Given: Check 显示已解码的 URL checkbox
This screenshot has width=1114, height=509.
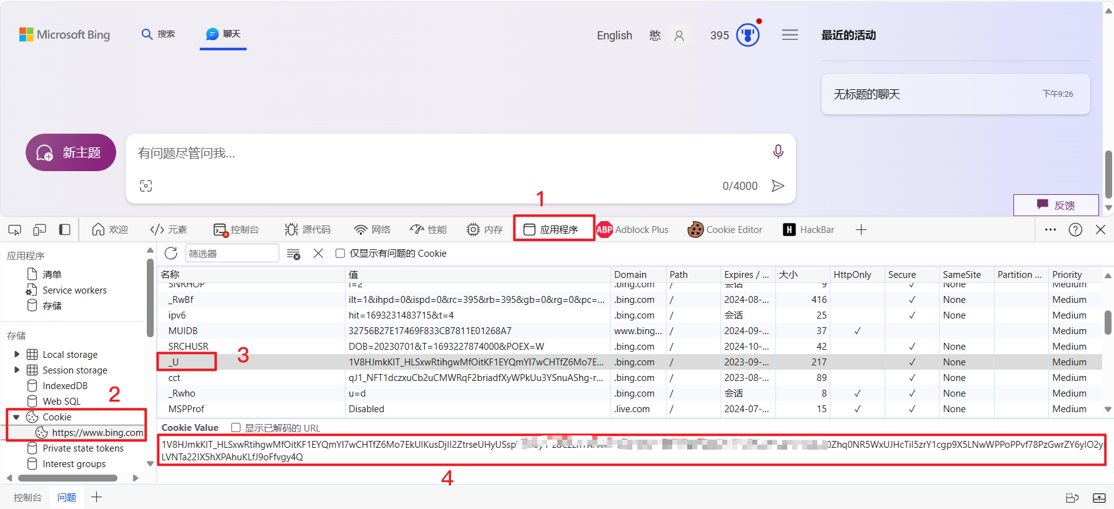Looking at the screenshot, I should (x=236, y=428).
